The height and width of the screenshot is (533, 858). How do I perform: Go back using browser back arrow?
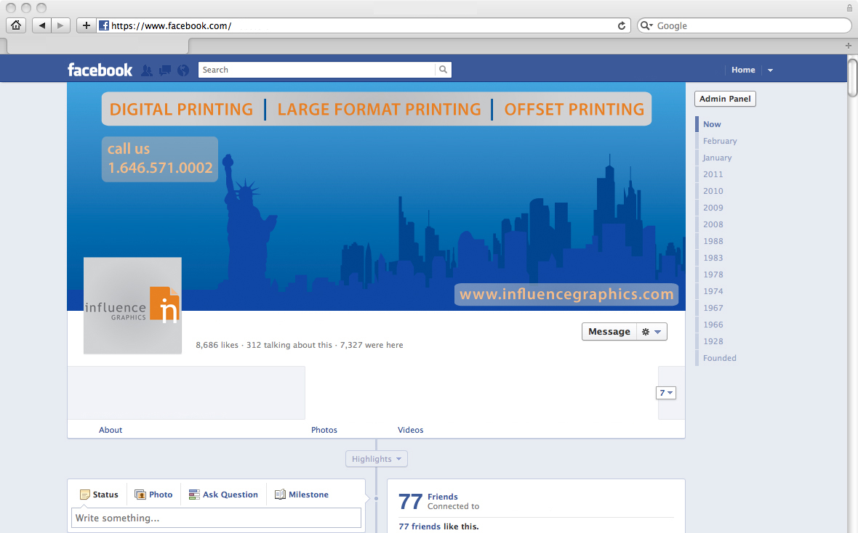coord(41,25)
